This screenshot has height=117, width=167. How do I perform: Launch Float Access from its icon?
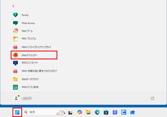(15, 23)
